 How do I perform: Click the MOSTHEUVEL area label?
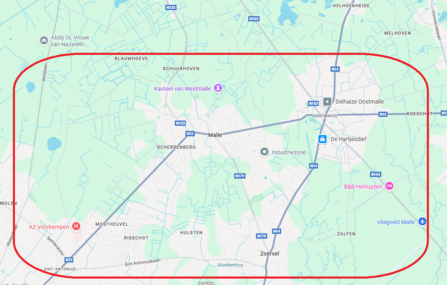112,224
